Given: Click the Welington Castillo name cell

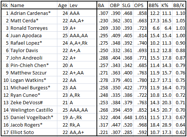Looking at the screenshot, I should click(x=33, y=110).
